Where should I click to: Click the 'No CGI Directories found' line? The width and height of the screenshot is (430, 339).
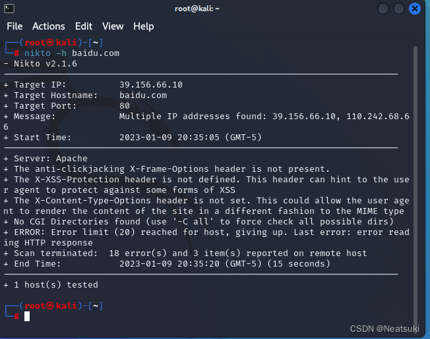coord(199,222)
